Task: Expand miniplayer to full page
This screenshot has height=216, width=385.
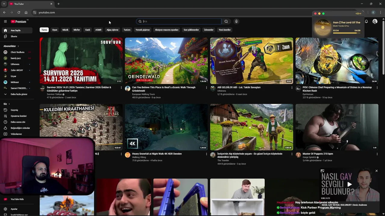Action: [322, 171]
